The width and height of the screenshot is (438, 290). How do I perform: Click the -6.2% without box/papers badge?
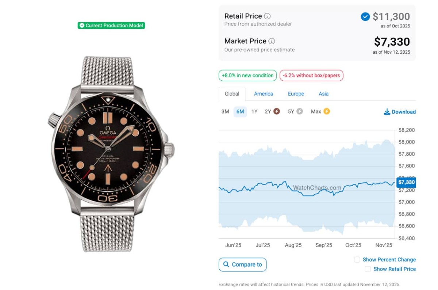coord(311,76)
